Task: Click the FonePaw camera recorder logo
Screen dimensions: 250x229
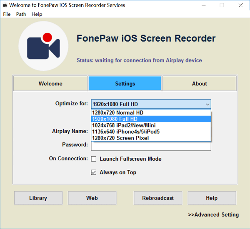Action: (x=43, y=46)
